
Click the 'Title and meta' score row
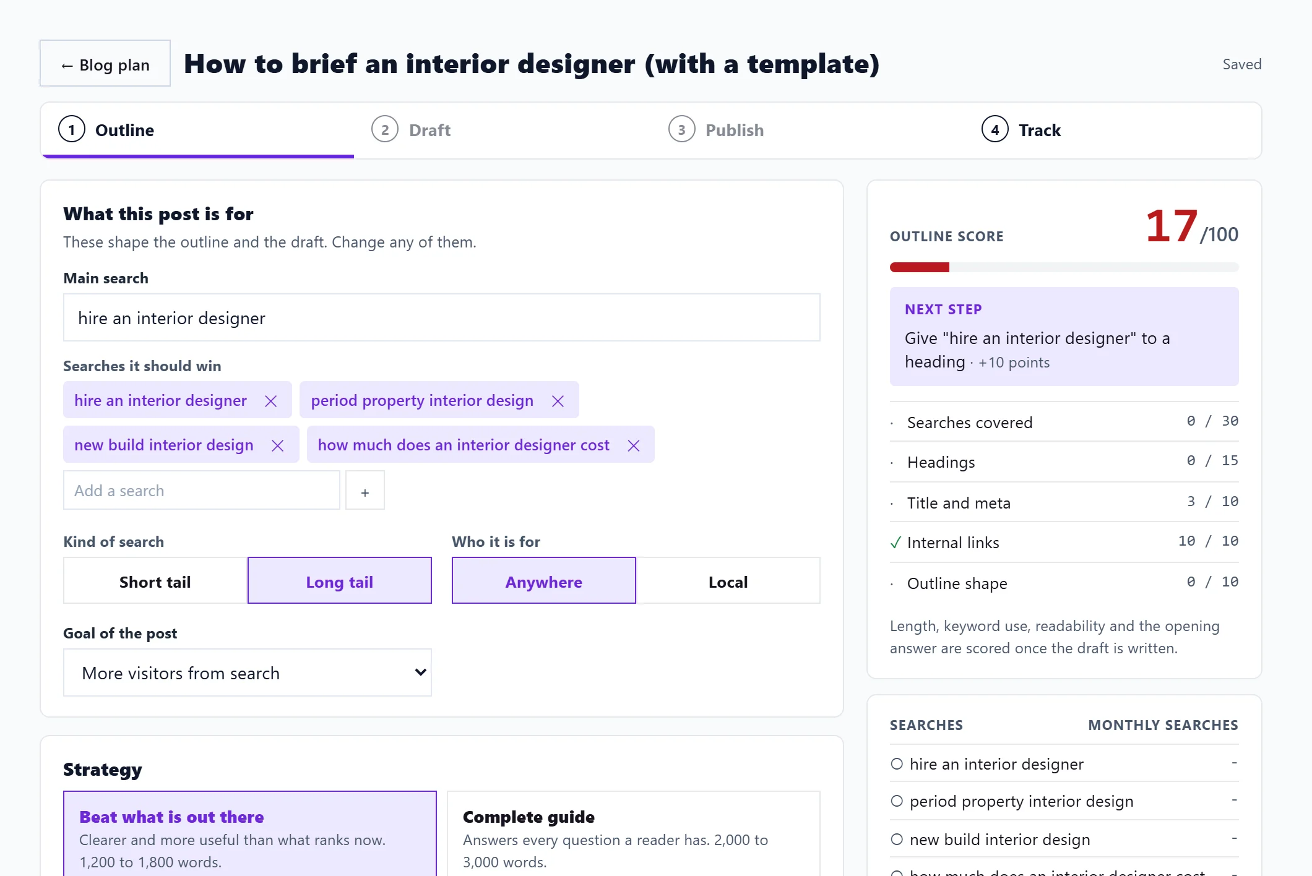click(1064, 502)
